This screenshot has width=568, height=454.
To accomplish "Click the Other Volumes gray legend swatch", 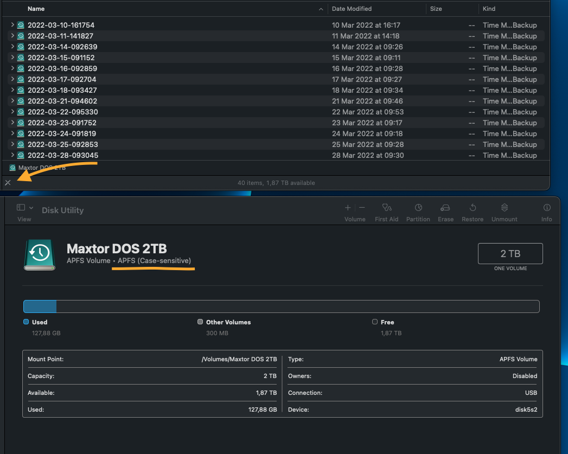I will point(200,322).
